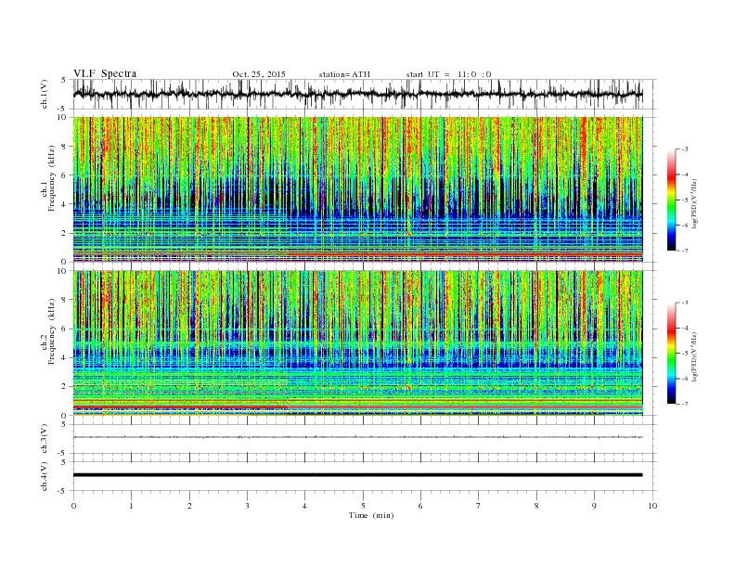Click the '-3' value on ch.1 color bar
The image size is (735, 568).
[685, 149]
